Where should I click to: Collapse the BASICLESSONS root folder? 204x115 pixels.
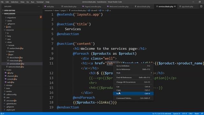click(x=10, y=13)
